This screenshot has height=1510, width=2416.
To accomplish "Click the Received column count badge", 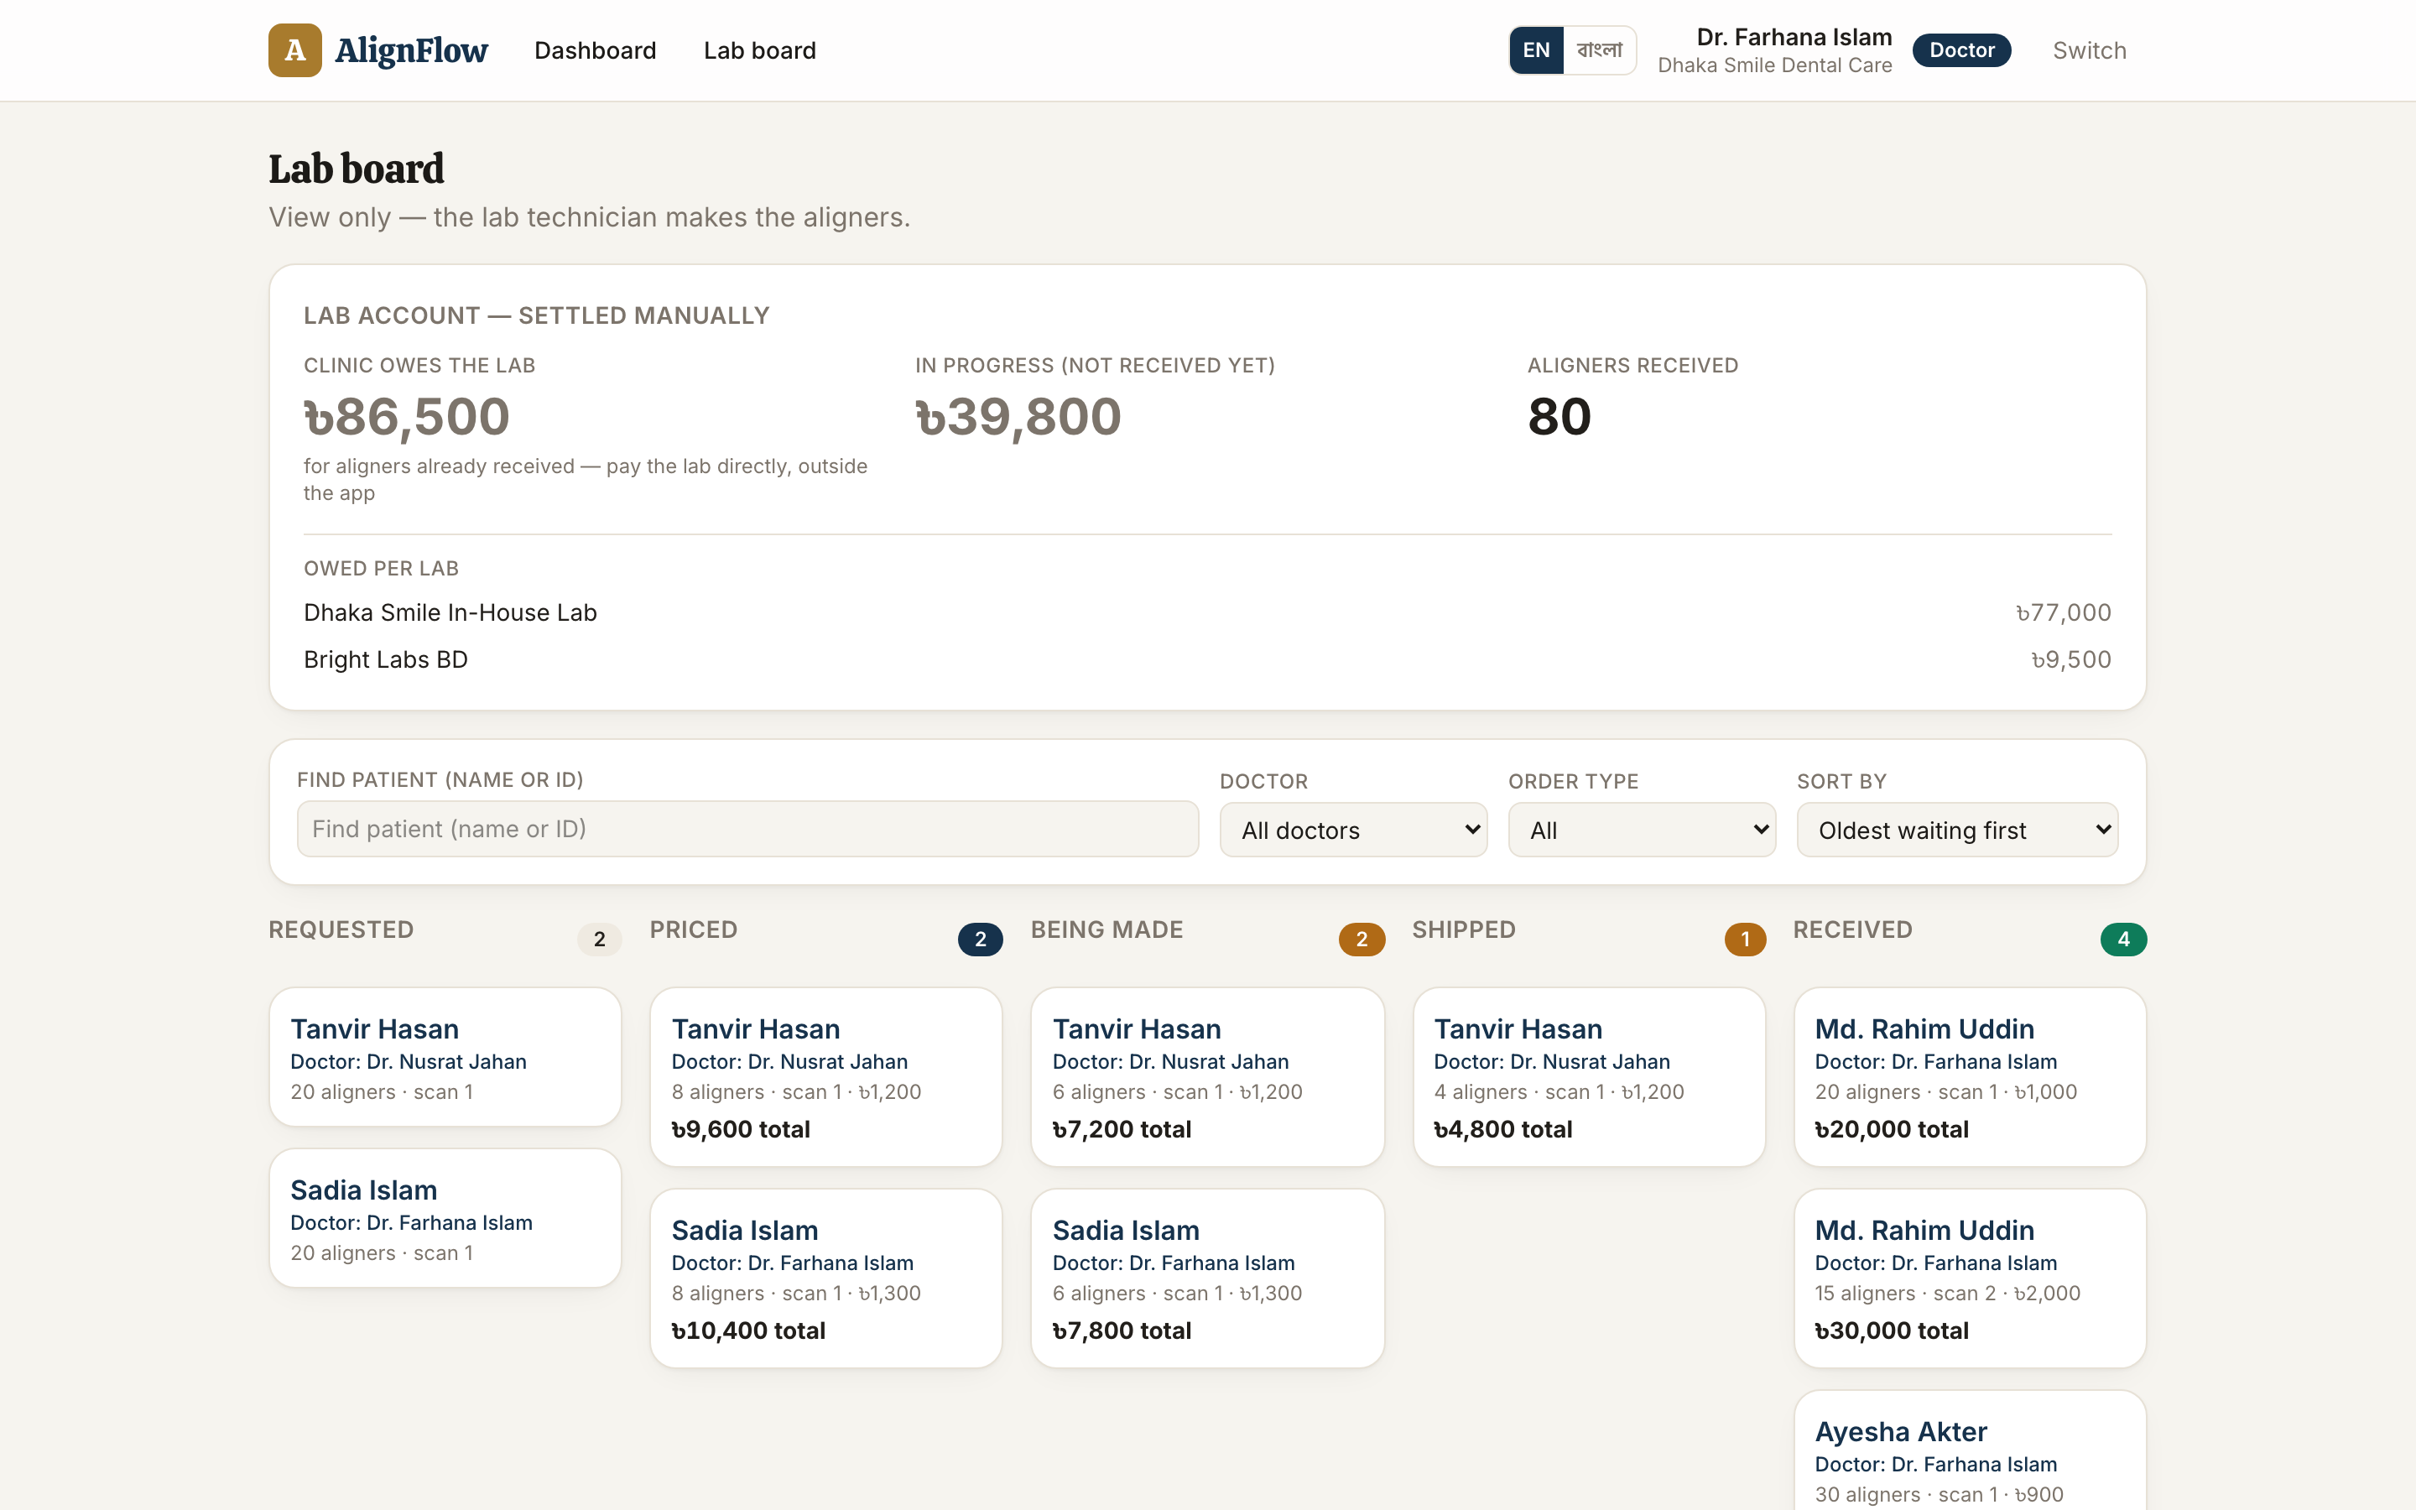I will tap(2123, 939).
